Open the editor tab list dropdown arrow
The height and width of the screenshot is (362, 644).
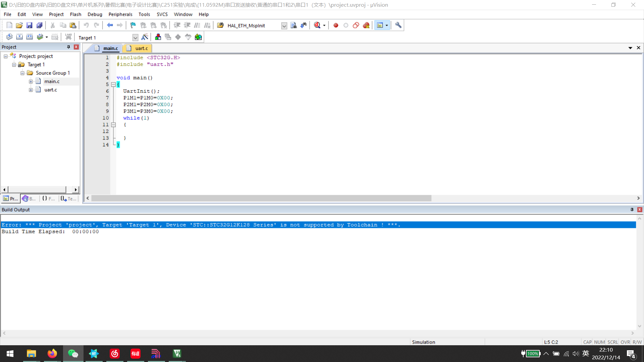[630, 48]
